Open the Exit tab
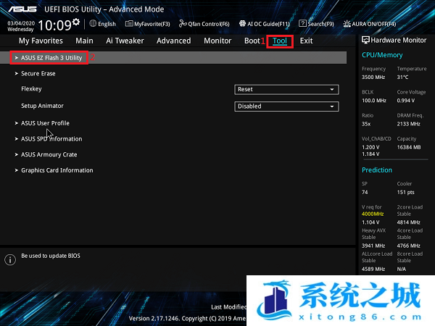435x326 pixels. coord(306,41)
